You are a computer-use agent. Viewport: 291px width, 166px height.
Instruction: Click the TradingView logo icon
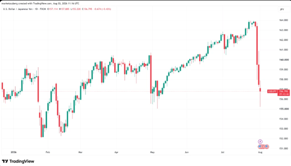pos(5,161)
